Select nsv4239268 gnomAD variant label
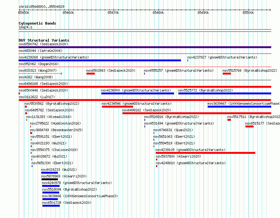This screenshot has height=218, width=280. tap(54, 57)
